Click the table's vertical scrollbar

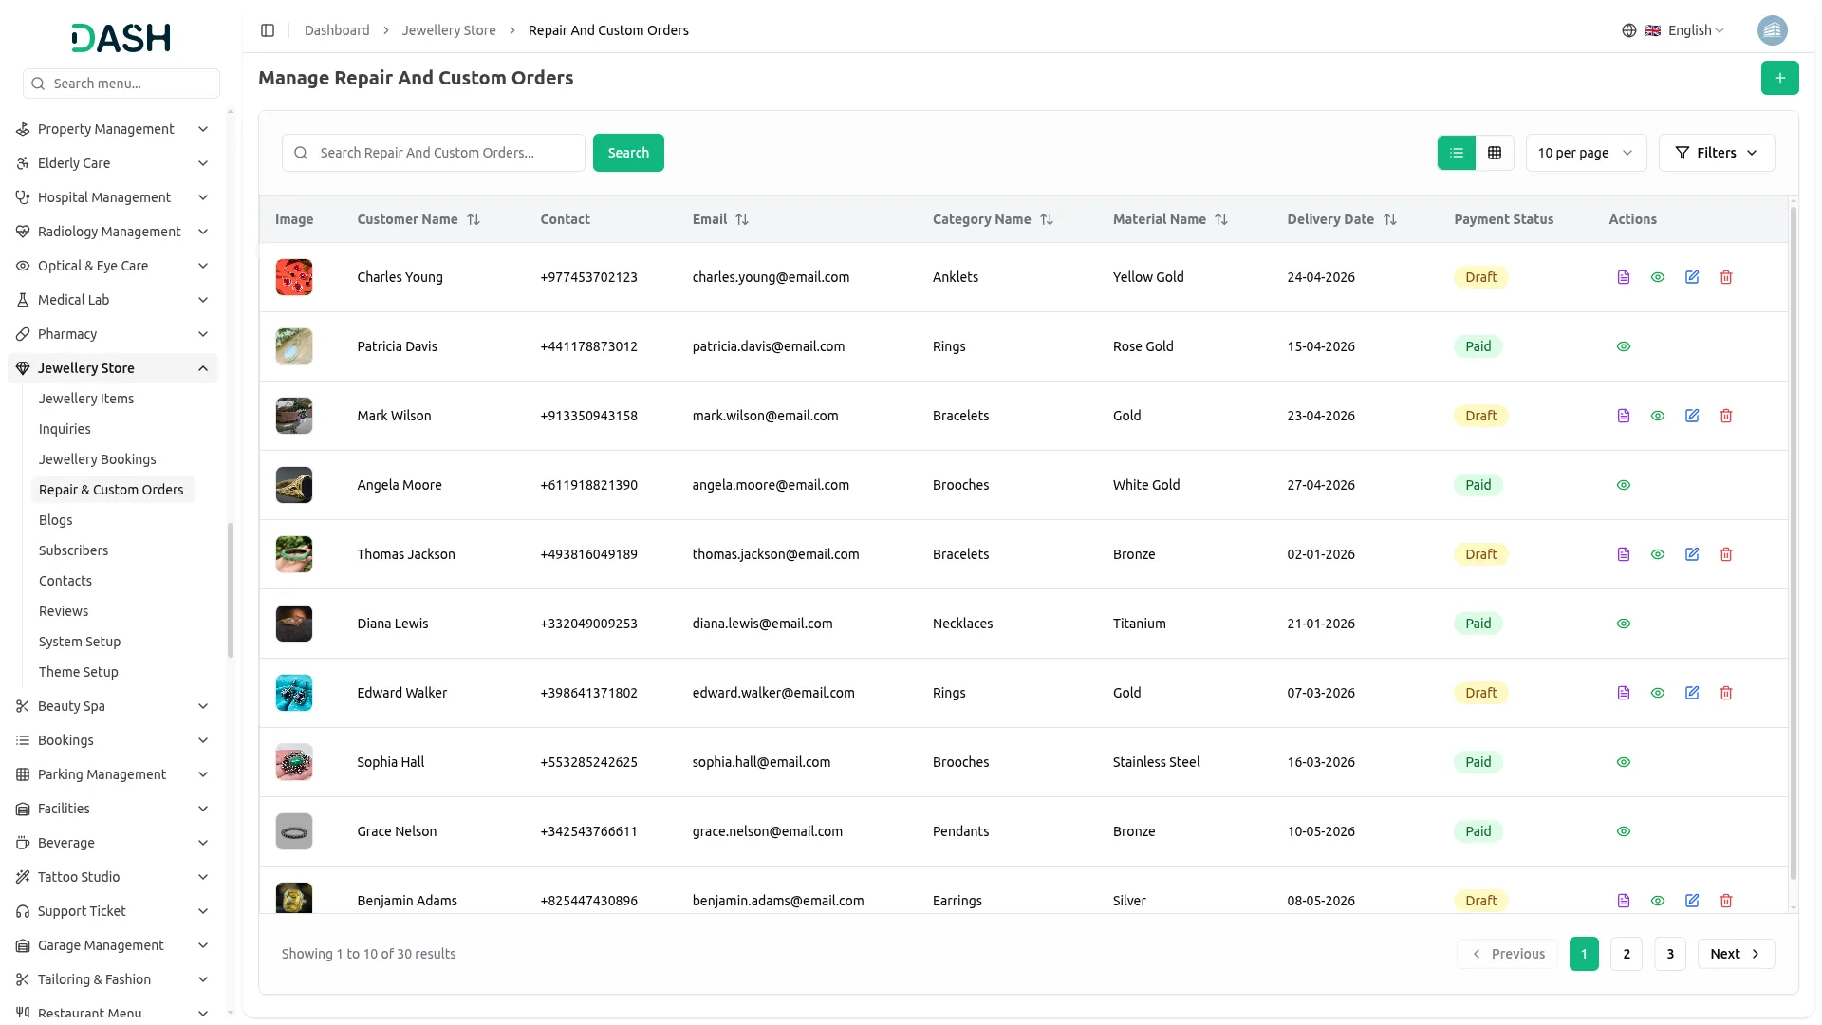click(1793, 541)
